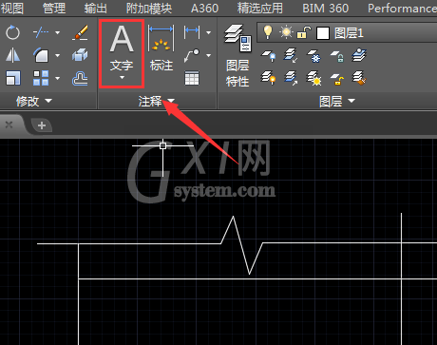Click the 标注 dimension tool
This screenshot has height=345, width=437.
[161, 48]
